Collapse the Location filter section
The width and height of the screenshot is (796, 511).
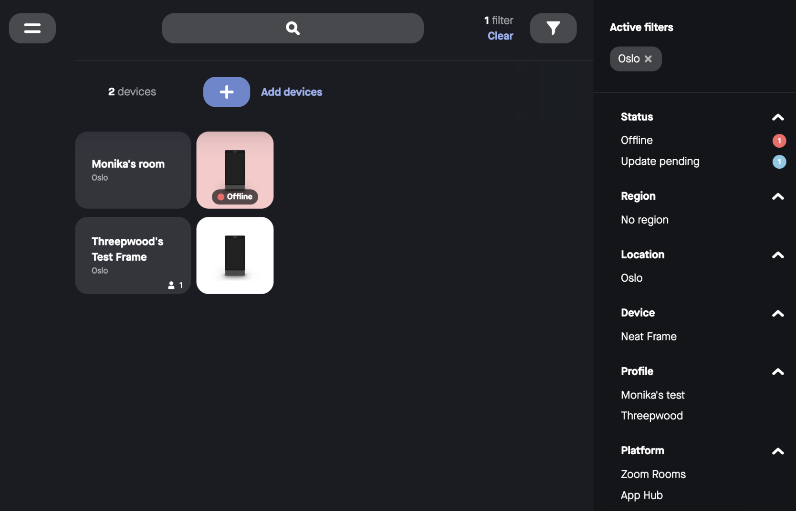(778, 255)
